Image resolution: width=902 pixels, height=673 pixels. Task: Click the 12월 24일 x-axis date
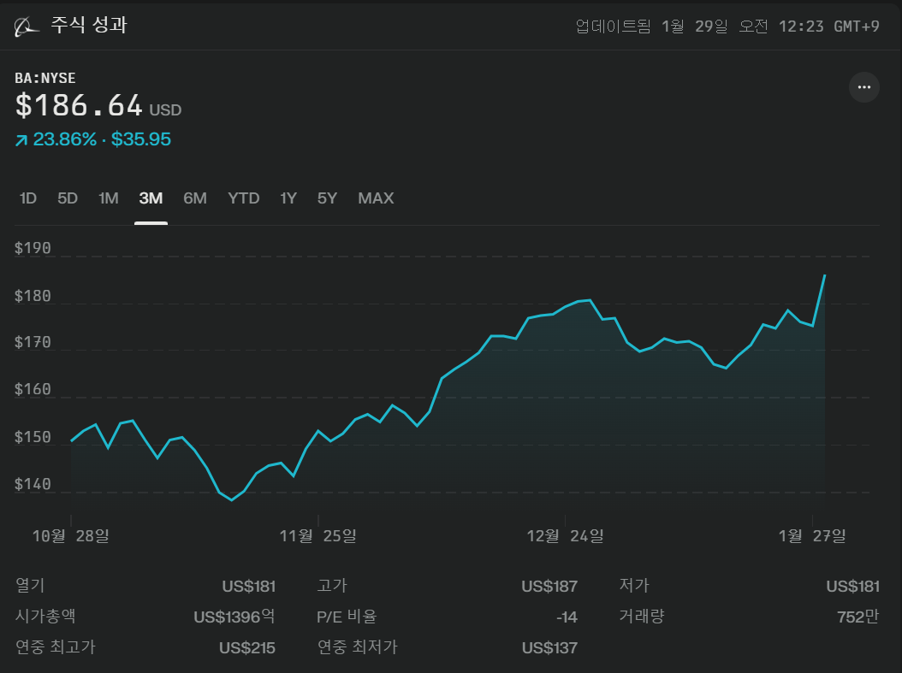tap(565, 536)
